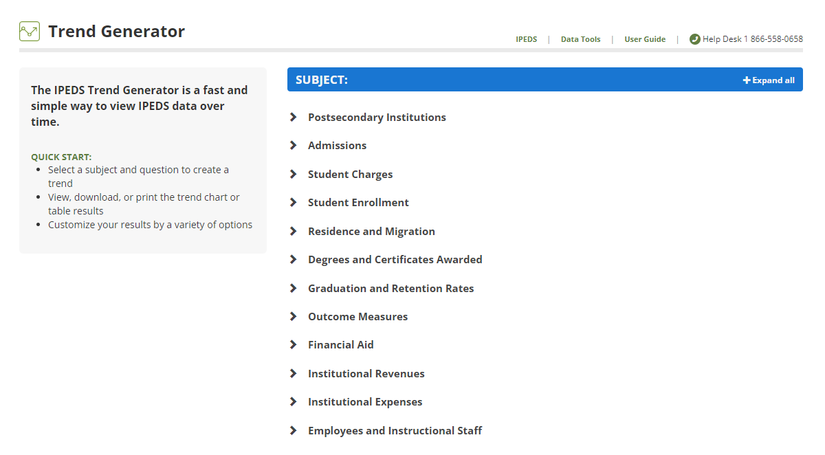Select the Student Charges subject label
The height and width of the screenshot is (455, 825).
pyautogui.click(x=350, y=174)
